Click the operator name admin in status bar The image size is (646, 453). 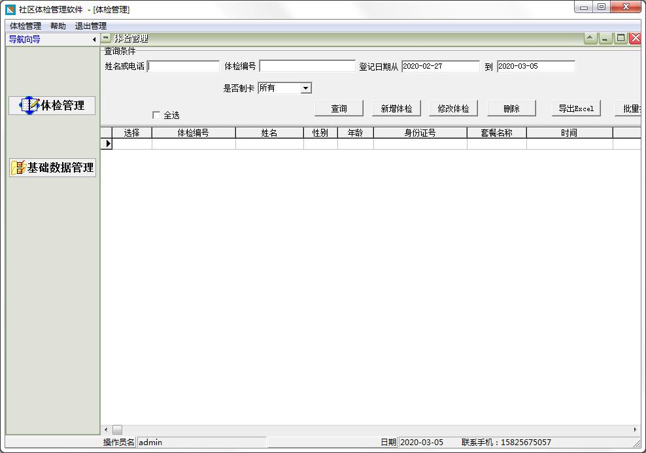pyautogui.click(x=150, y=443)
